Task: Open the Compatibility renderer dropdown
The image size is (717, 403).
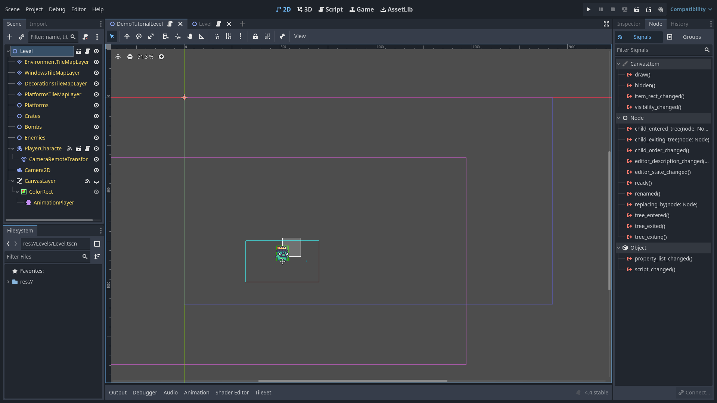Action: (x=691, y=9)
